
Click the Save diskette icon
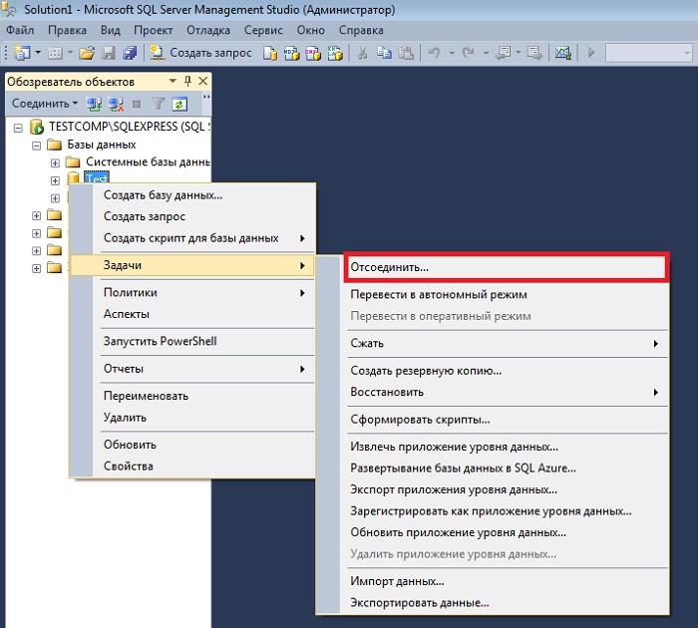(x=109, y=53)
